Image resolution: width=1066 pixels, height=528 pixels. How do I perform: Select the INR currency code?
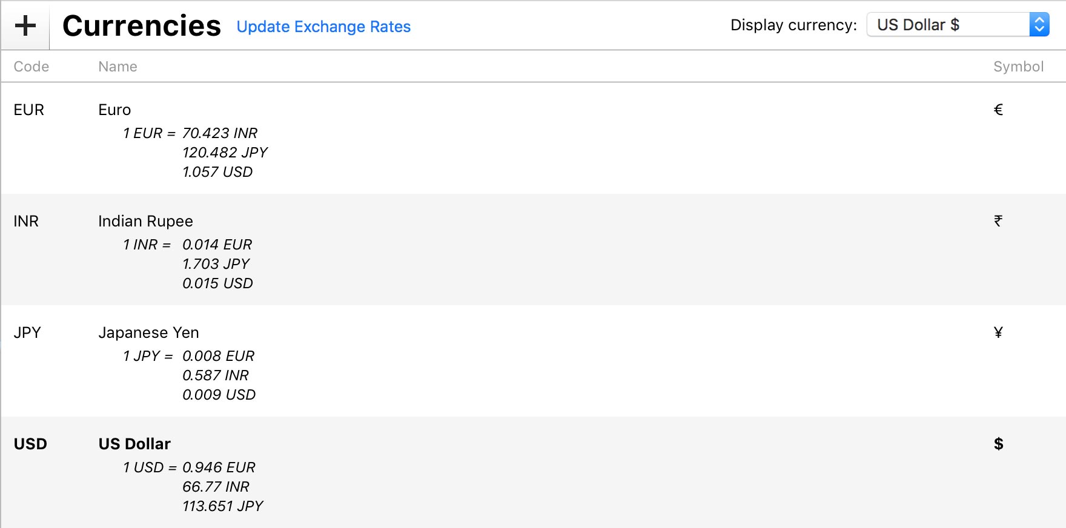(26, 221)
